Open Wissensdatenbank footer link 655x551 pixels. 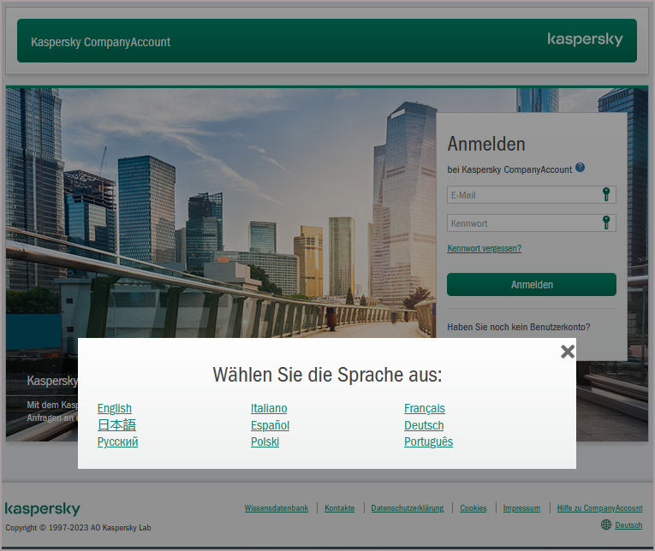click(x=276, y=508)
